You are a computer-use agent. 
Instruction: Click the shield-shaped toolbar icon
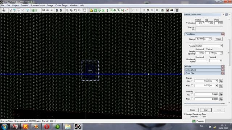click(x=148, y=10)
